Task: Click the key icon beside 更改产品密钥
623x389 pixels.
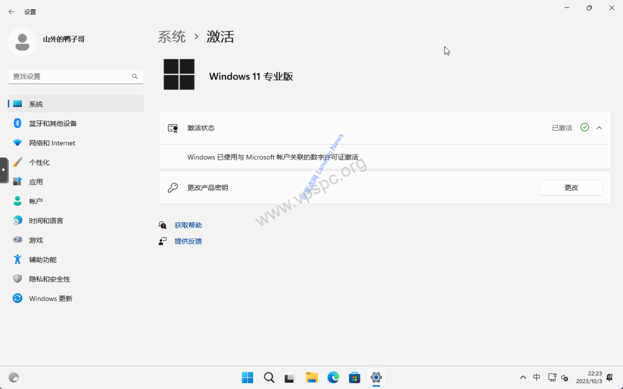Action: pos(173,187)
